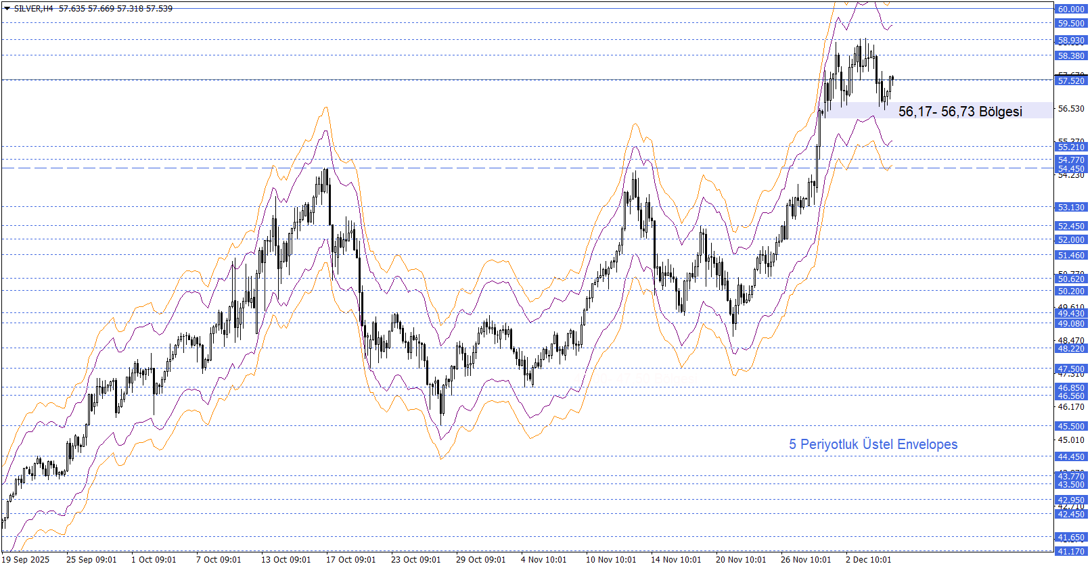Select the 10 Nov 10:01 time axis label

point(610,559)
